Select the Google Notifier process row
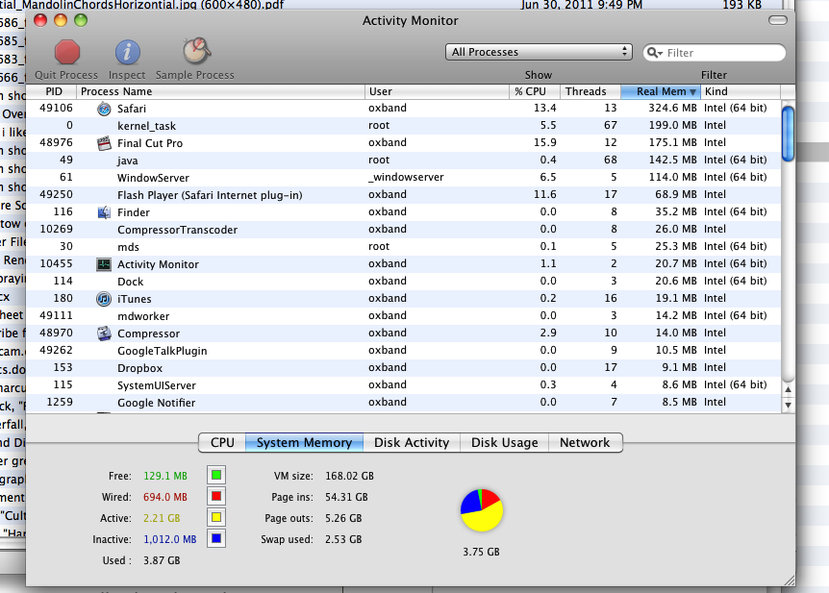 [403, 403]
